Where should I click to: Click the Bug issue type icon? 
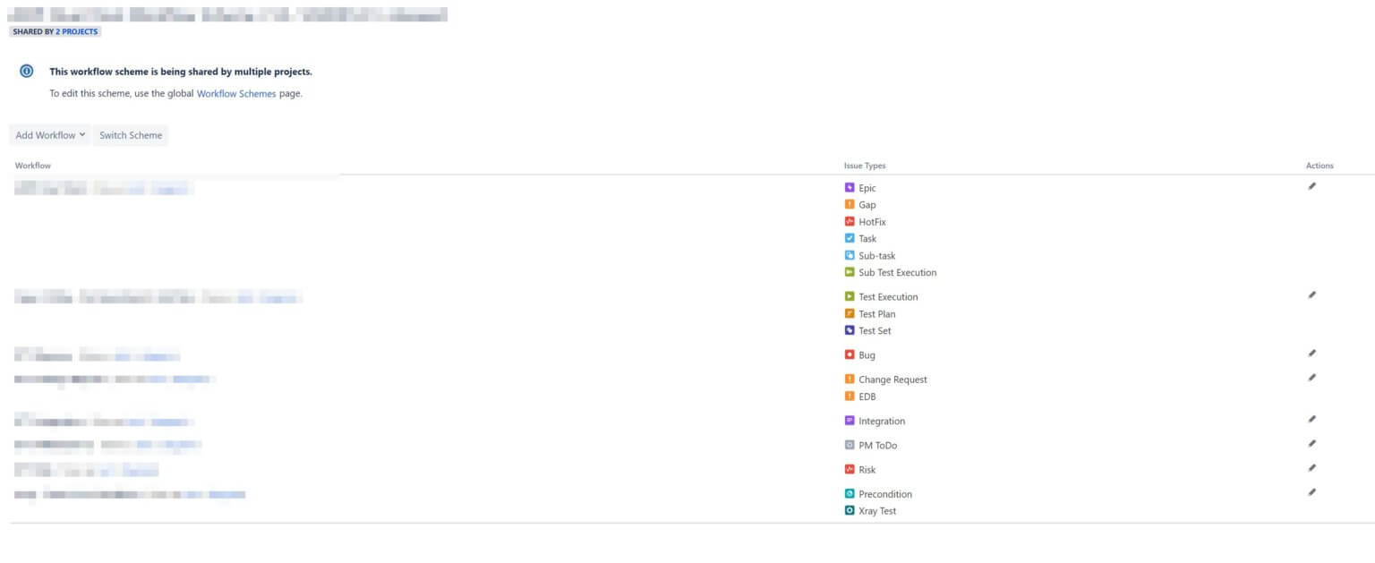(850, 354)
